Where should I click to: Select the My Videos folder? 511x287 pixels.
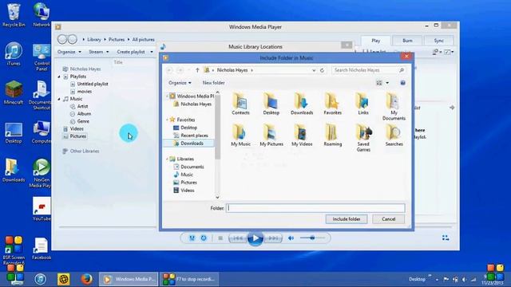302,136
